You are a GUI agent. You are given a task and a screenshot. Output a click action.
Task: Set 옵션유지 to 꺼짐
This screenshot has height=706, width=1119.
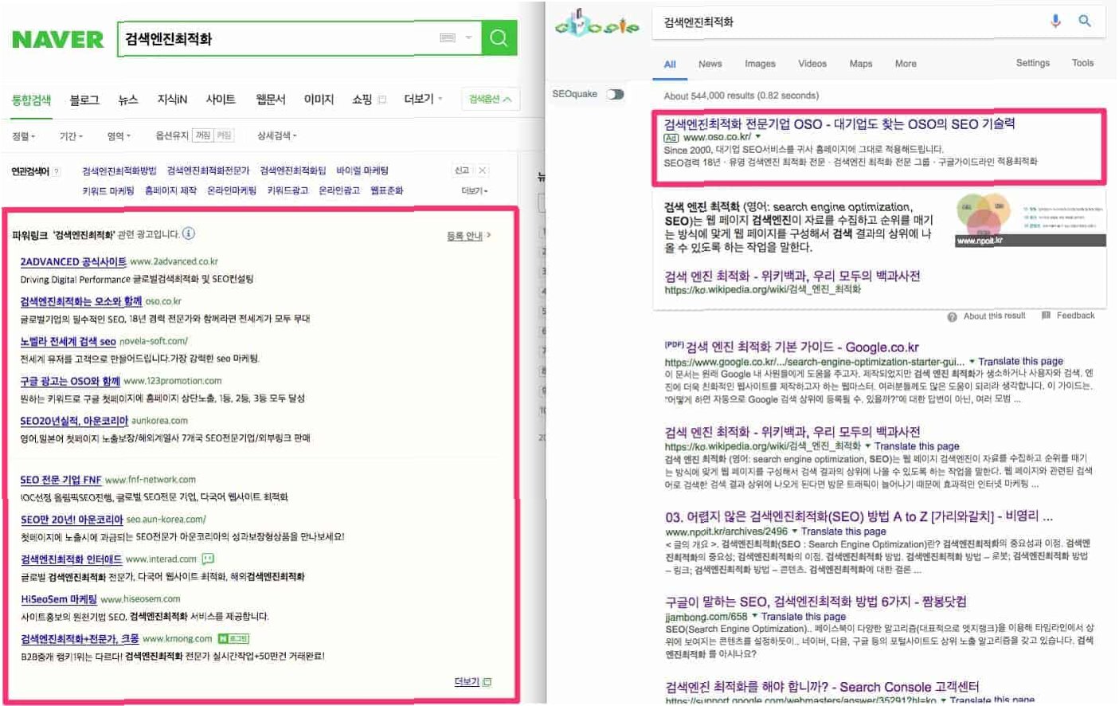click(x=203, y=135)
